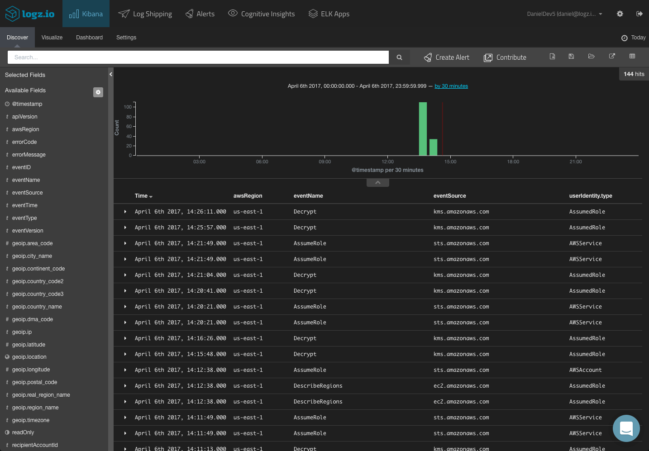Open account settings with the gear icon

tap(620, 14)
